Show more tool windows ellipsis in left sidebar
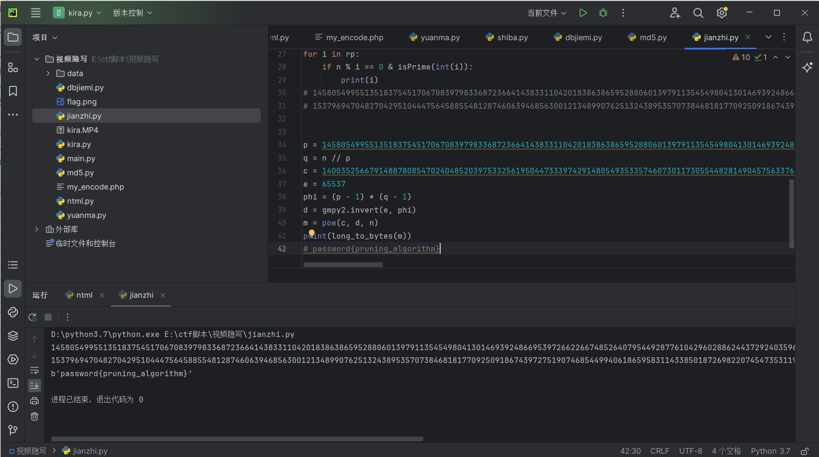Screen dimensions: 819x457 (13, 114)
